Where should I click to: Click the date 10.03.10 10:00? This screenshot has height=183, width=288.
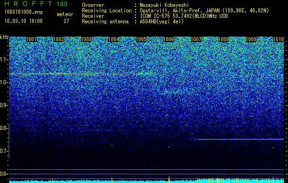[23, 21]
